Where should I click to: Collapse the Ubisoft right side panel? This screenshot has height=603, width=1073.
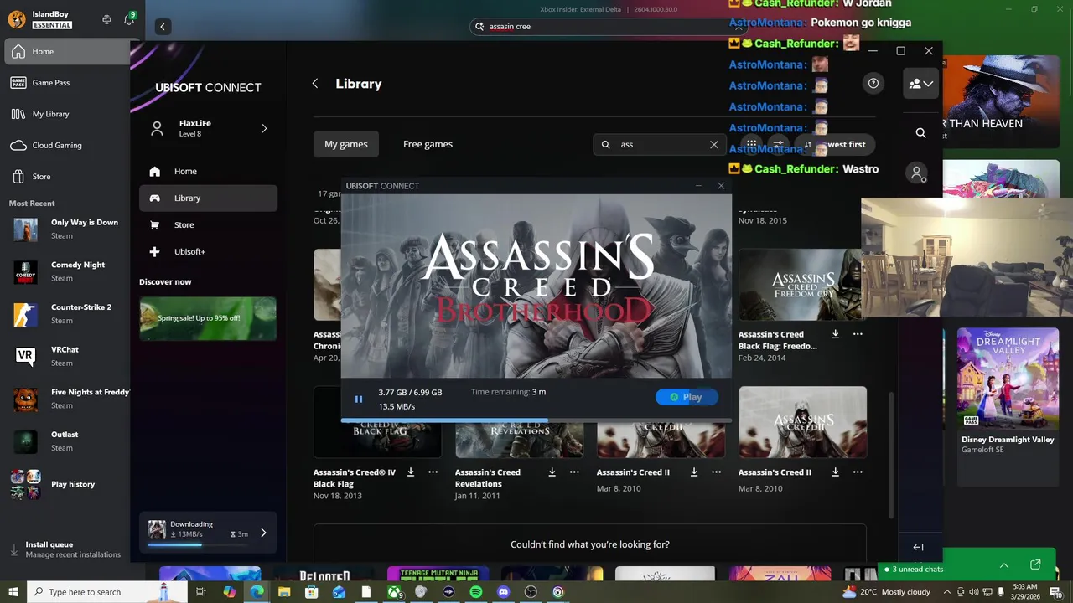tap(918, 547)
